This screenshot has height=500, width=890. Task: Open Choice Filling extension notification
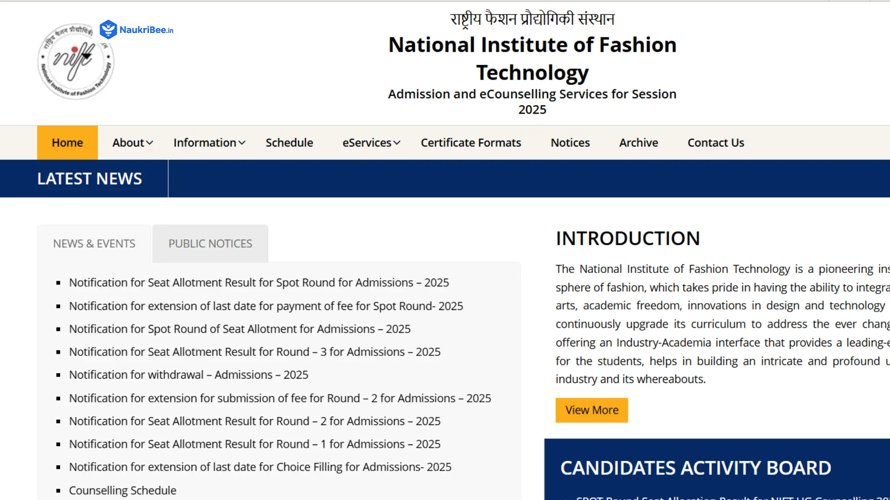pos(260,467)
